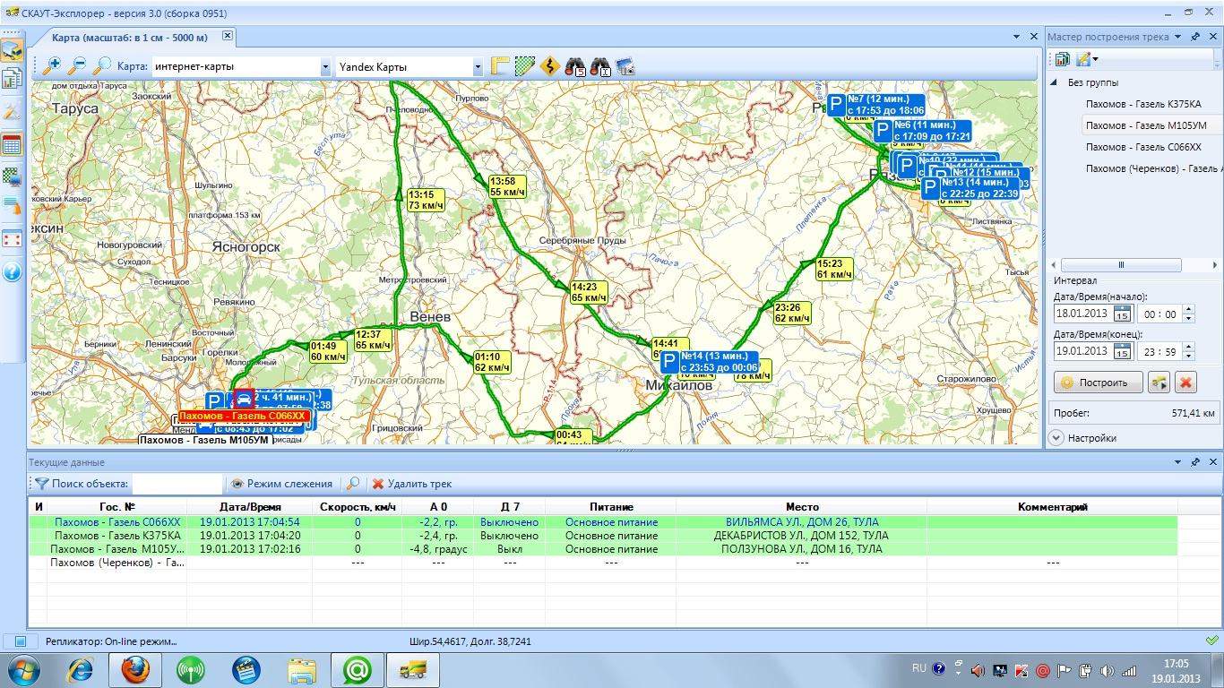Click the orange paint icon in left sidebar

(x=12, y=207)
